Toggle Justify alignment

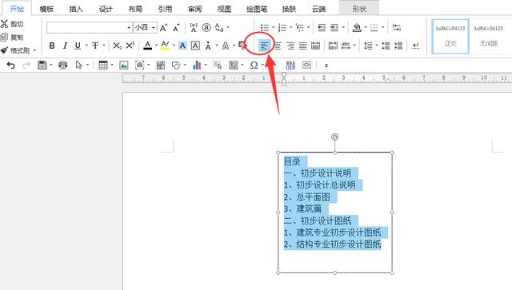pos(303,46)
